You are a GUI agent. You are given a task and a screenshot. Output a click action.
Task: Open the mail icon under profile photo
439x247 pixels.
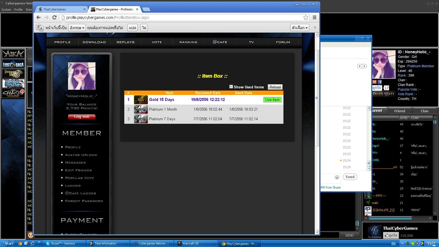coord(375,82)
